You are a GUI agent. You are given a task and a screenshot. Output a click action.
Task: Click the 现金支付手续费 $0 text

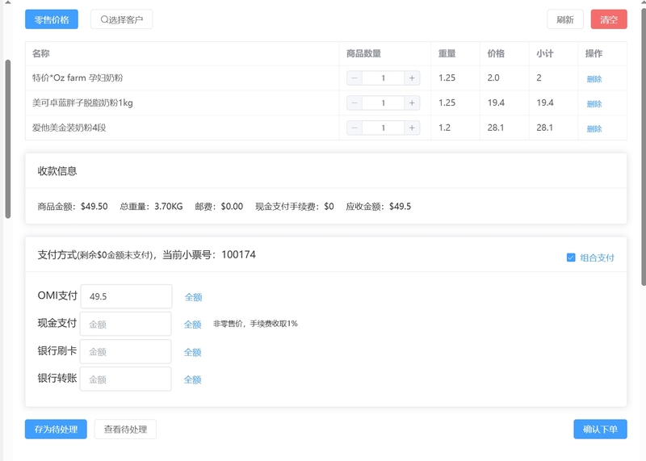(x=295, y=207)
